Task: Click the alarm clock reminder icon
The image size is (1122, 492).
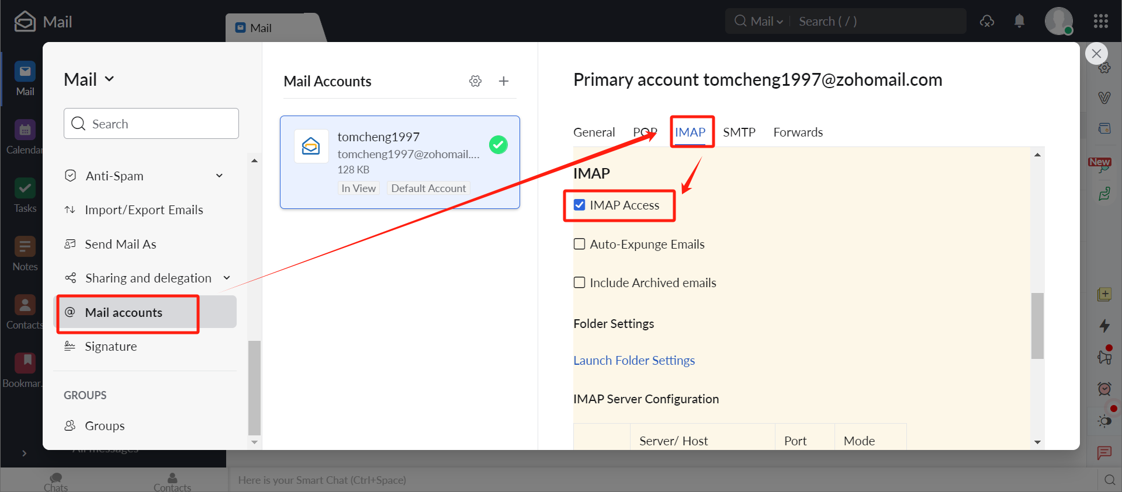Action: (x=1104, y=389)
